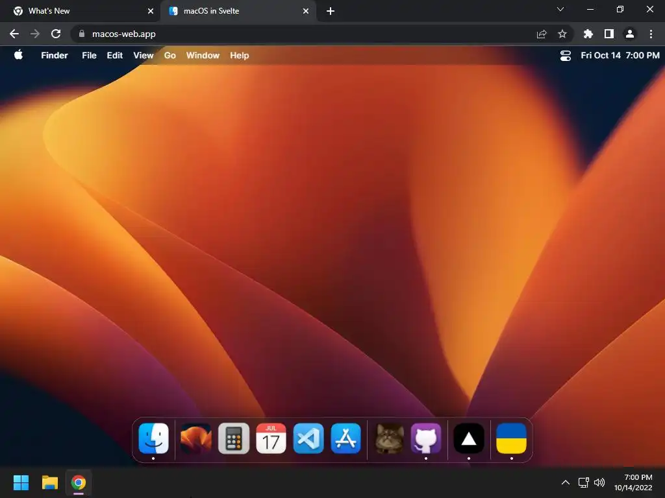Open the App Store dock icon
Viewport: 665px width, 498px height.
click(345, 438)
